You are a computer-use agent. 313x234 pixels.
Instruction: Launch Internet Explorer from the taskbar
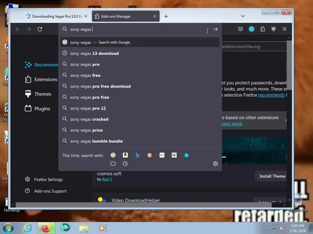point(27,228)
